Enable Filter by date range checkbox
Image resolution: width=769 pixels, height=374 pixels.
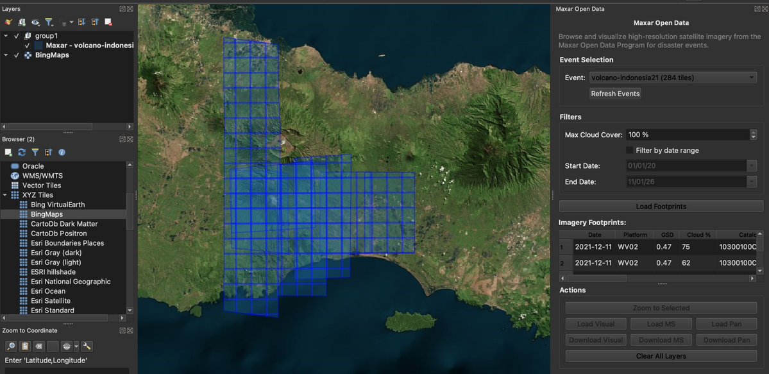(x=630, y=150)
